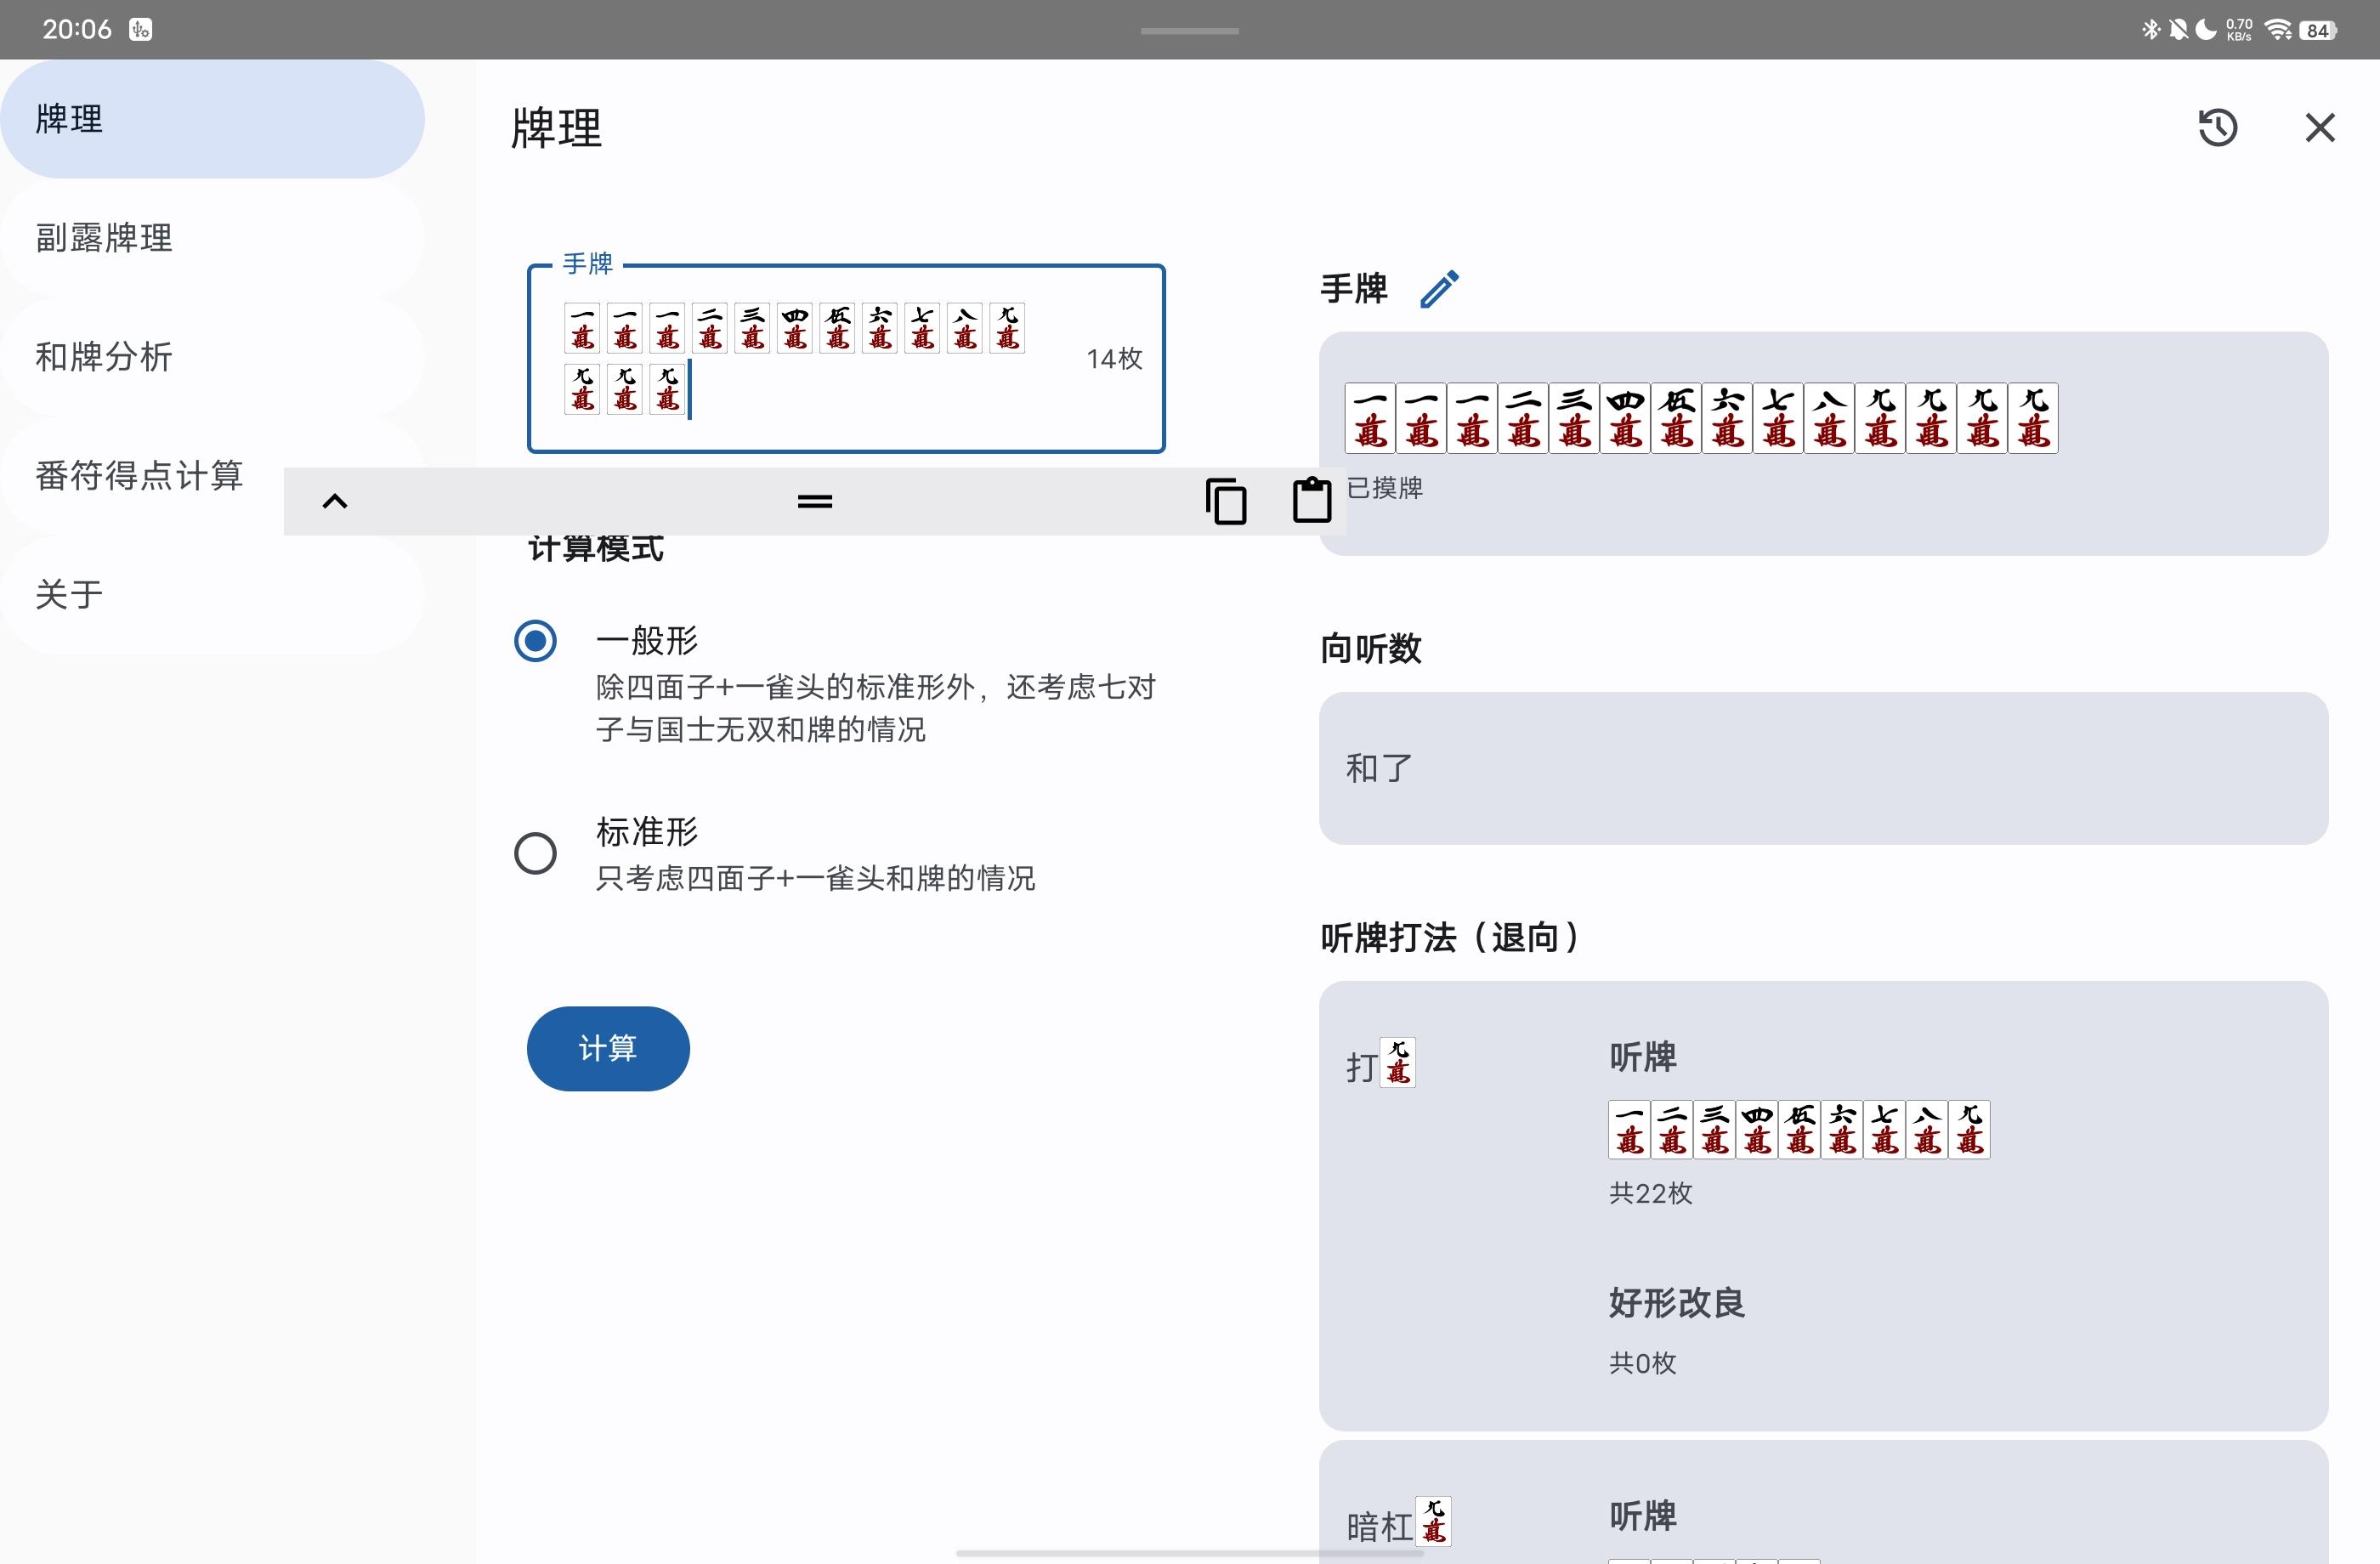Click the 二万 tile in result hand
The height and width of the screenshot is (1564, 2380).
[1523, 418]
